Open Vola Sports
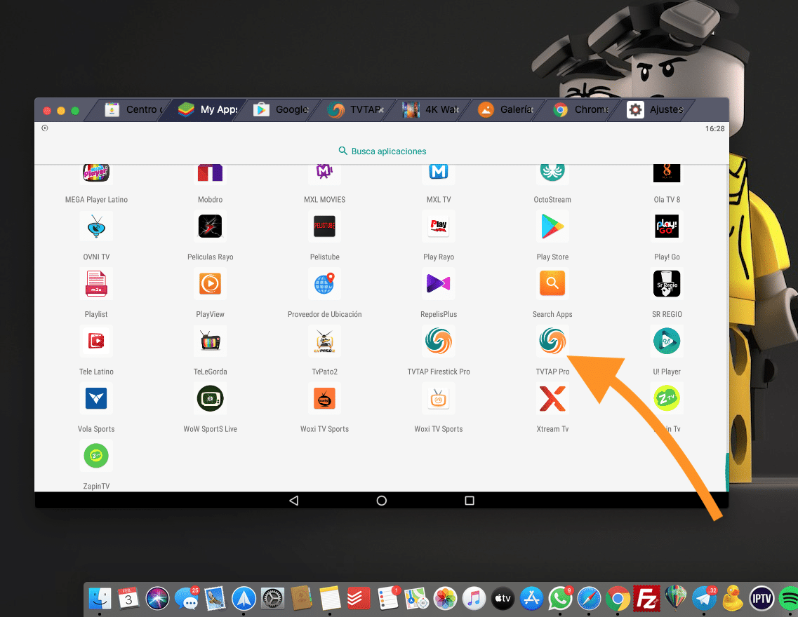 pos(96,399)
